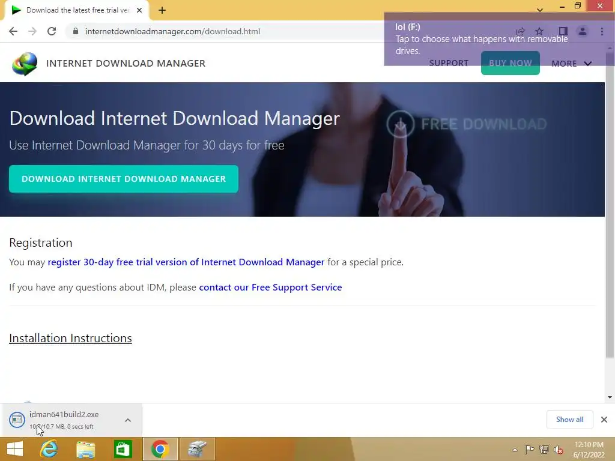Image resolution: width=615 pixels, height=461 pixels.
Task: Open a new browser tab
Action: click(x=162, y=10)
